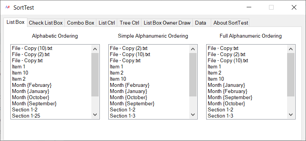Select 'Month {September}' in Alphabetic Ordering list
Image resolution: width=306 pixels, height=141 pixels.
tap(51, 103)
